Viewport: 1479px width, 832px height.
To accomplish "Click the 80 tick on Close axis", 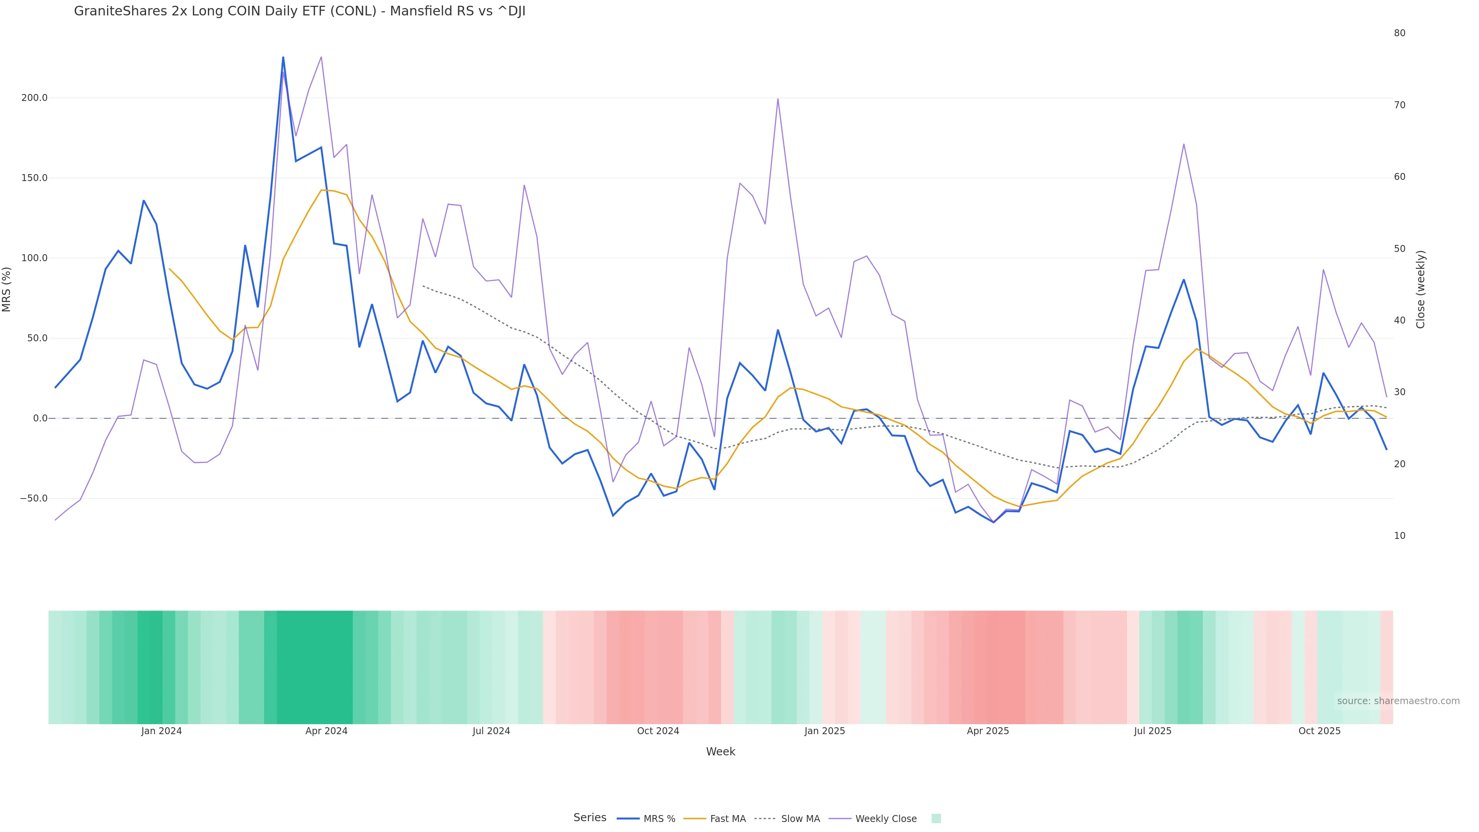I will (1399, 33).
